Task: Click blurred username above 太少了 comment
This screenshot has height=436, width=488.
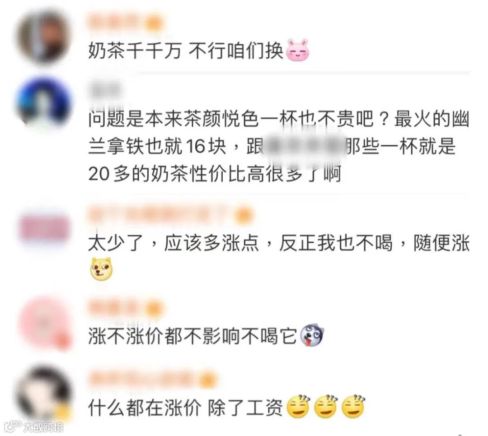Action: 170,214
